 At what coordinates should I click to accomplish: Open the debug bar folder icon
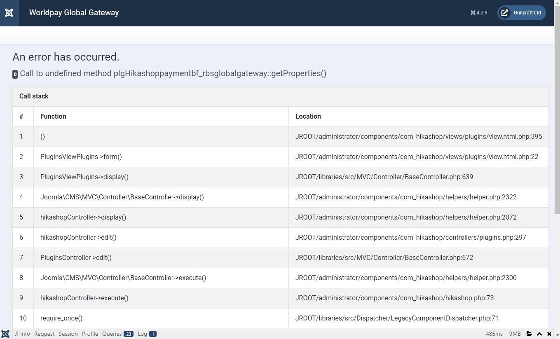click(530, 334)
